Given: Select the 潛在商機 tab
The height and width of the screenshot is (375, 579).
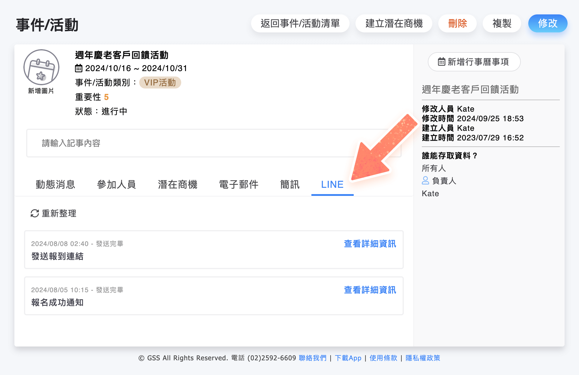Looking at the screenshot, I should point(178,184).
